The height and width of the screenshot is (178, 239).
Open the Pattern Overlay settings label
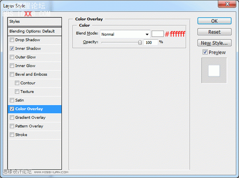pos(29,126)
